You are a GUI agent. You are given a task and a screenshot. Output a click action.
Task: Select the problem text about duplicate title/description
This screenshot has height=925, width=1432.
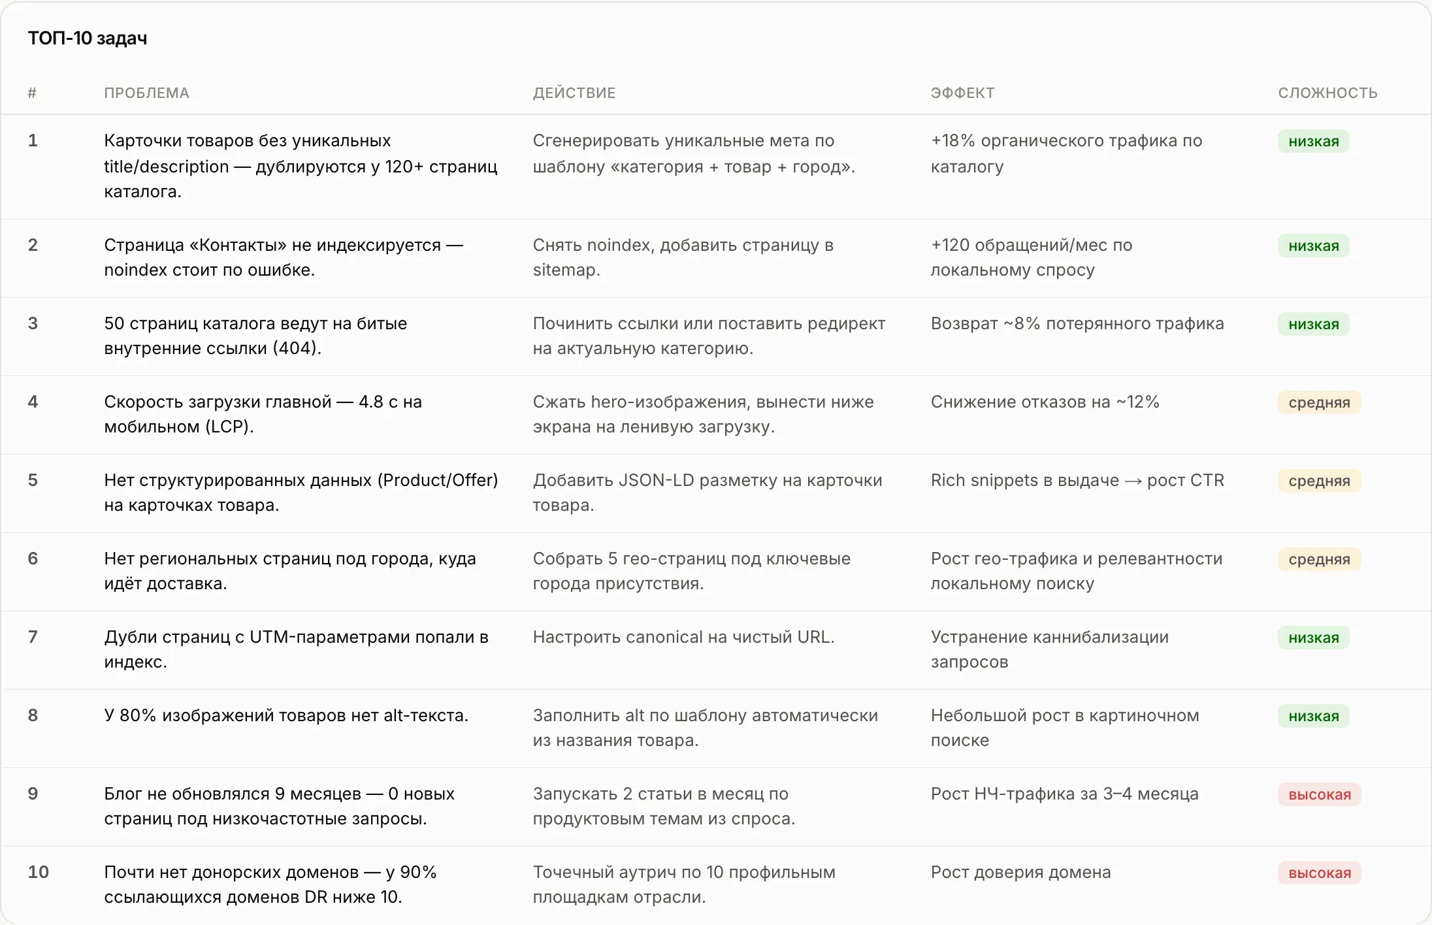[x=301, y=166]
